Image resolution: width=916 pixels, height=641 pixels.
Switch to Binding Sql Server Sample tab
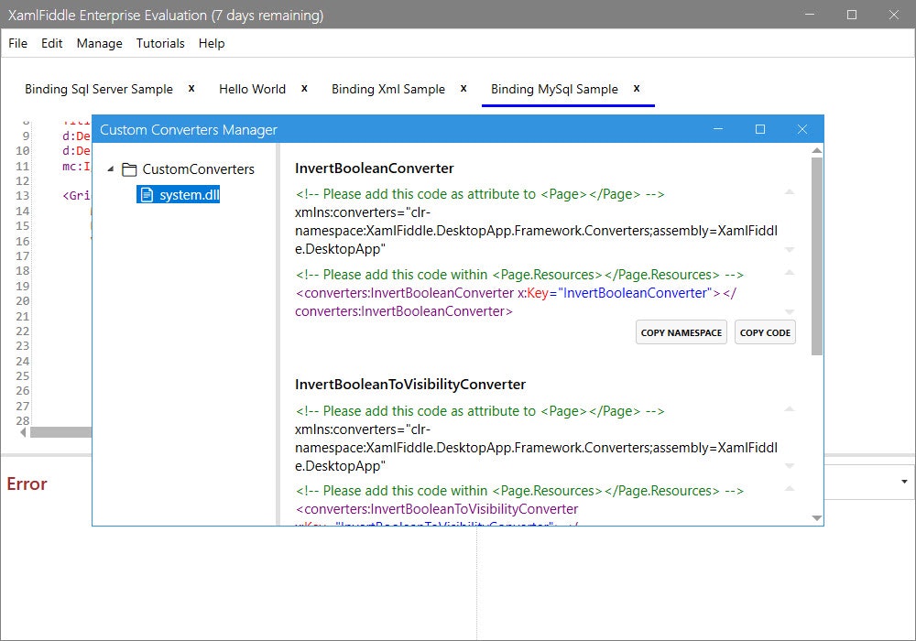pos(99,89)
